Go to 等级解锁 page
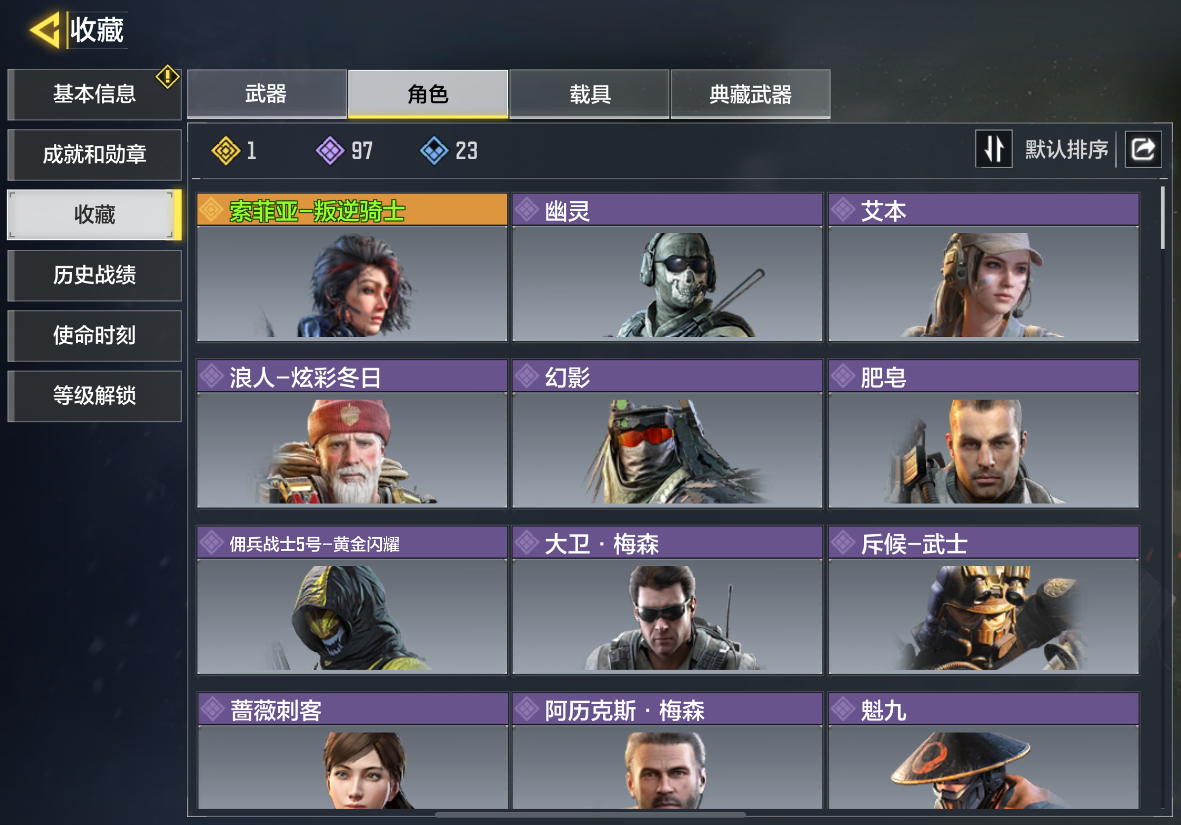This screenshot has width=1181, height=825. click(x=94, y=396)
